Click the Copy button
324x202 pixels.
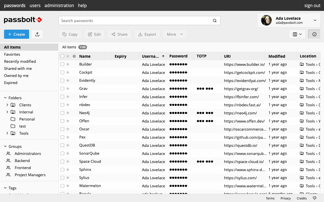(x=70, y=34)
